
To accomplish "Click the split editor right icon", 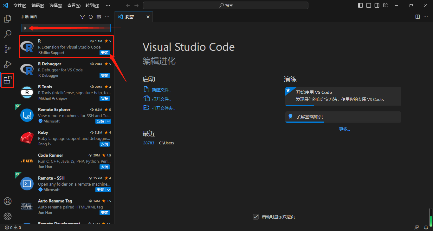I will point(418,17).
